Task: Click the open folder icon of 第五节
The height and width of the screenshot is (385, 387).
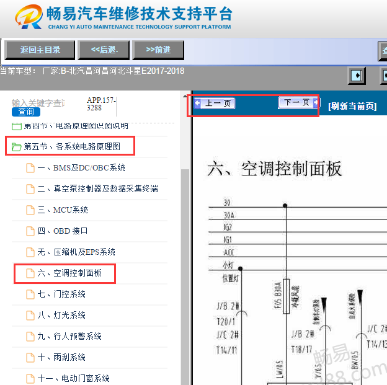Action: tap(17, 147)
